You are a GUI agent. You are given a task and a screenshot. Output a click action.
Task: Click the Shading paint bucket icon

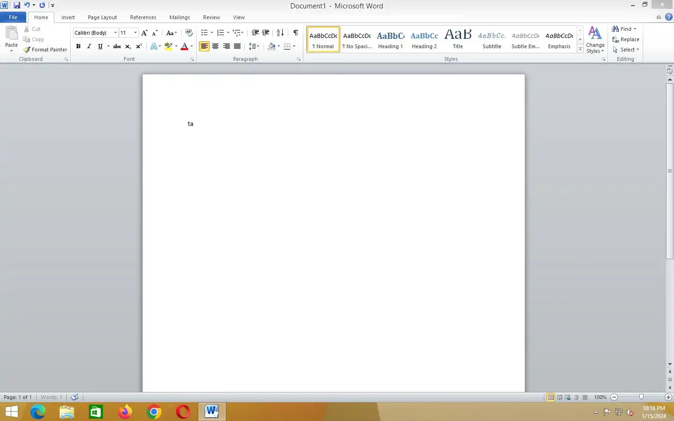(x=271, y=46)
